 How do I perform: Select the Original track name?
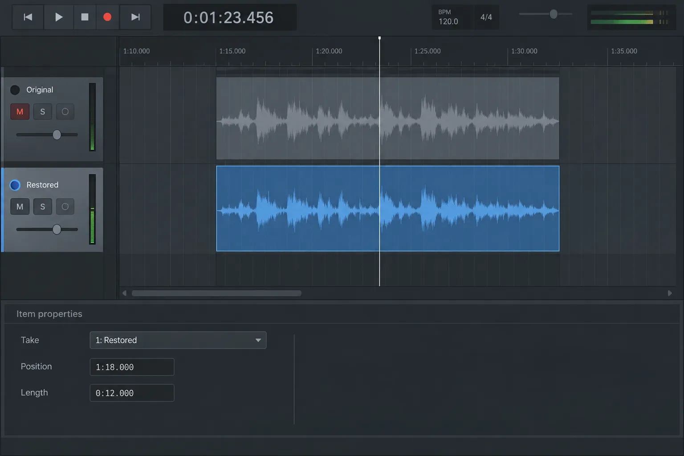[40, 90]
